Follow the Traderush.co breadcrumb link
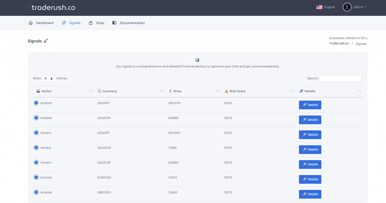The image size is (386, 203). pos(339,43)
